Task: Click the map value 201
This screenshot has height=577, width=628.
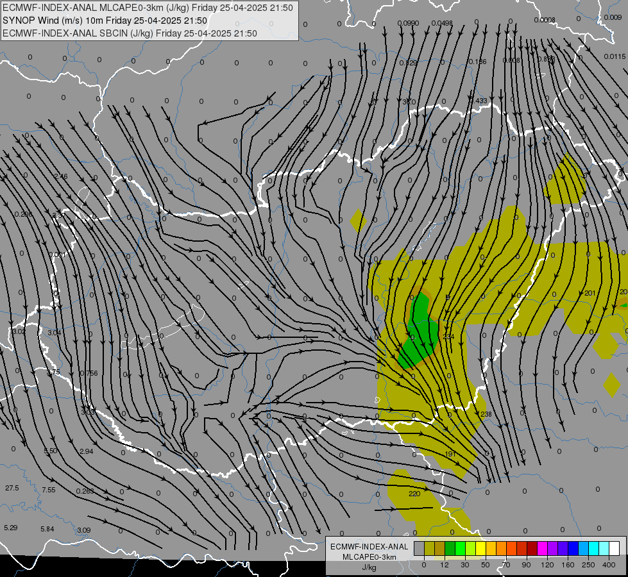Action: 590,293
